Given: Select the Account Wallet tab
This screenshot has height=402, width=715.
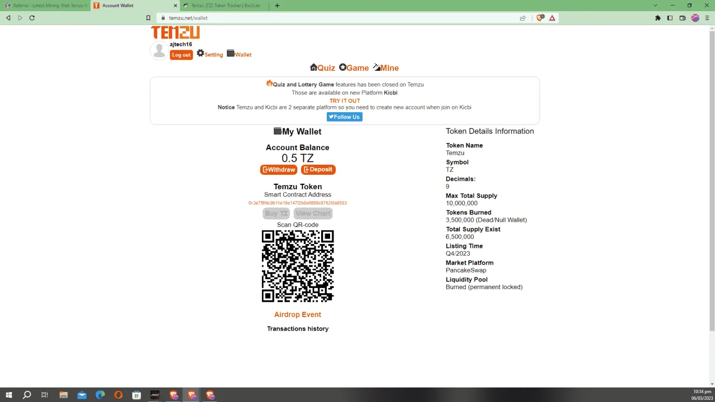Looking at the screenshot, I should click(135, 6).
